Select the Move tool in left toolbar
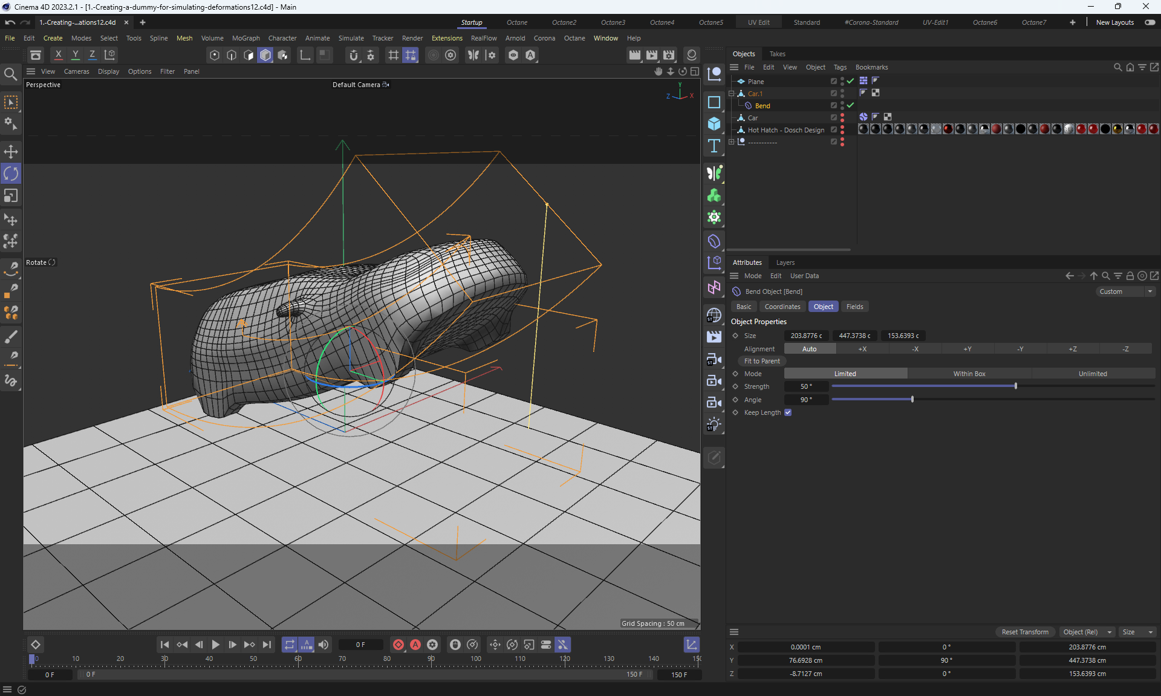Viewport: 1161px width, 696px height. coord(11,151)
